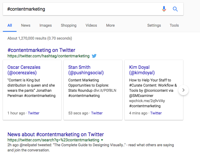Click the blue magnifying glass search icon
This screenshot has height=158, width=200.
pos(175,9)
